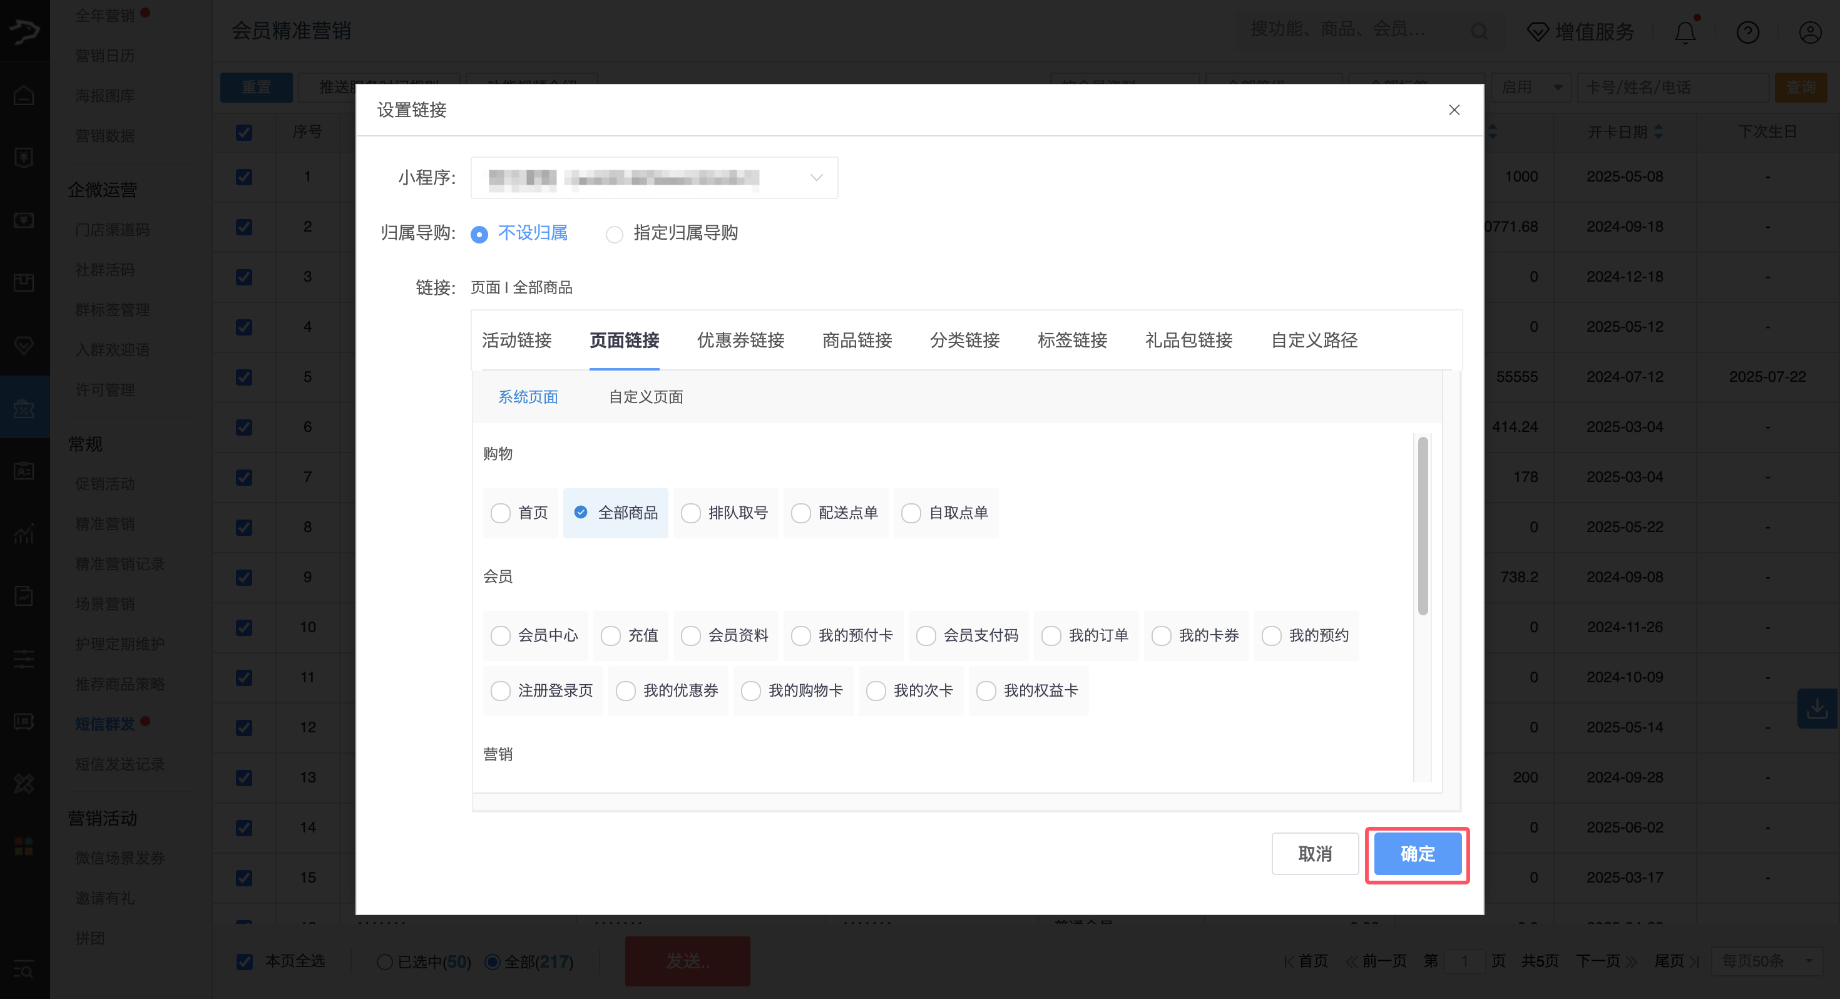Open the briefcase marketing icon in left rail
Image resolution: width=1840 pixels, height=999 pixels.
[x=24, y=408]
